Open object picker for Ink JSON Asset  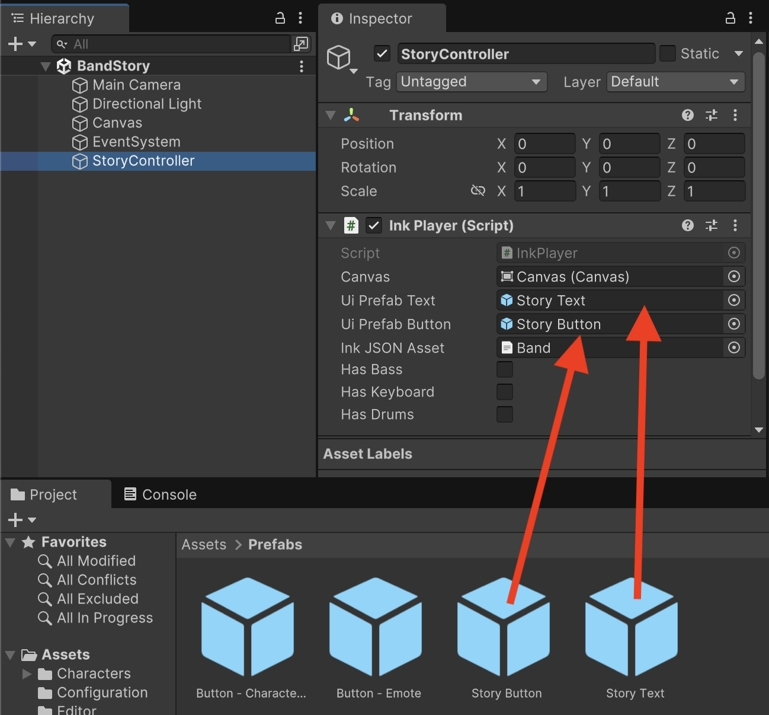point(733,347)
